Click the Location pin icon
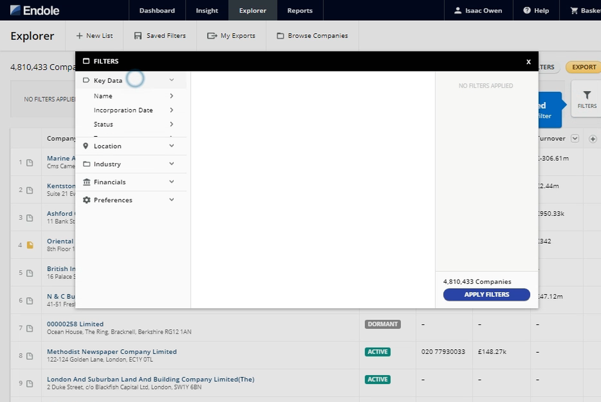The image size is (601, 402). point(86,146)
